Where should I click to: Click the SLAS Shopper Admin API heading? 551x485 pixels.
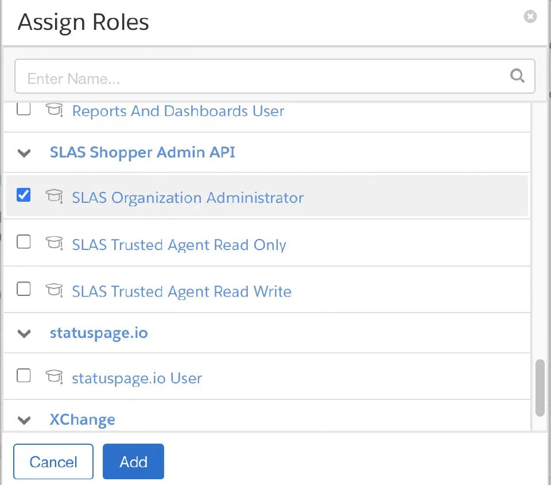point(142,152)
